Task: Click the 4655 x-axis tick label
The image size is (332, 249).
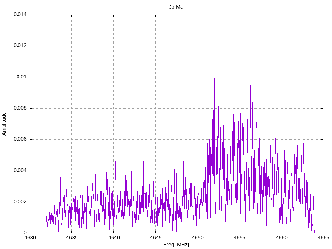Action: pyautogui.click(x=239, y=238)
